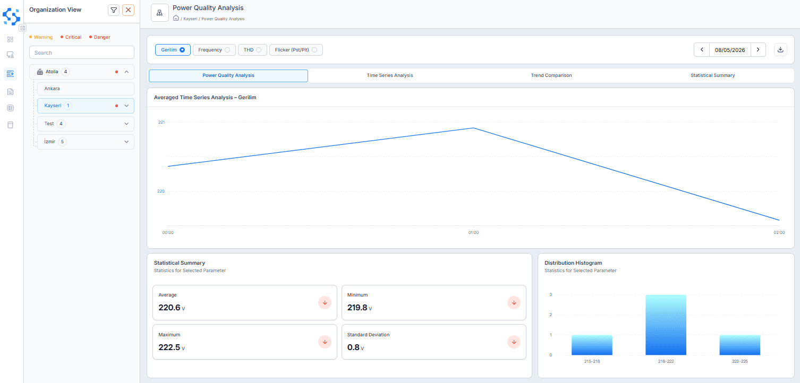This screenshot has height=383, width=800.
Task: Open the document report sidebar icon
Action: [x=10, y=92]
